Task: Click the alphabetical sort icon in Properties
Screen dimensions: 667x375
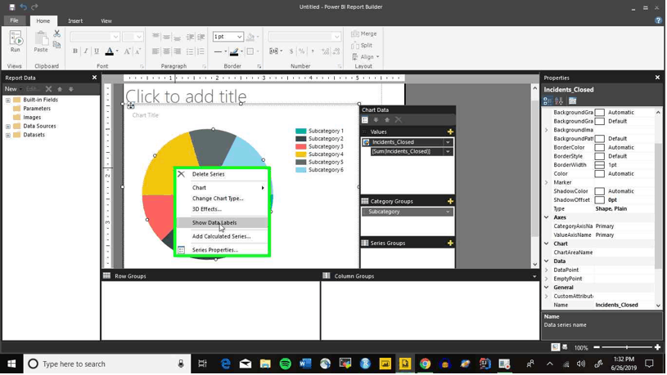Action: click(559, 101)
